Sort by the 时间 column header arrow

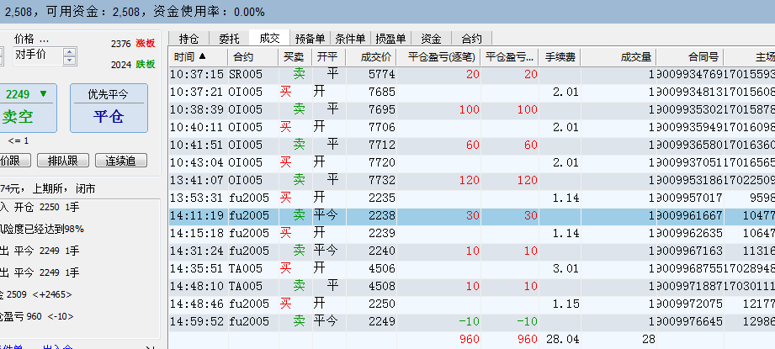(x=202, y=57)
